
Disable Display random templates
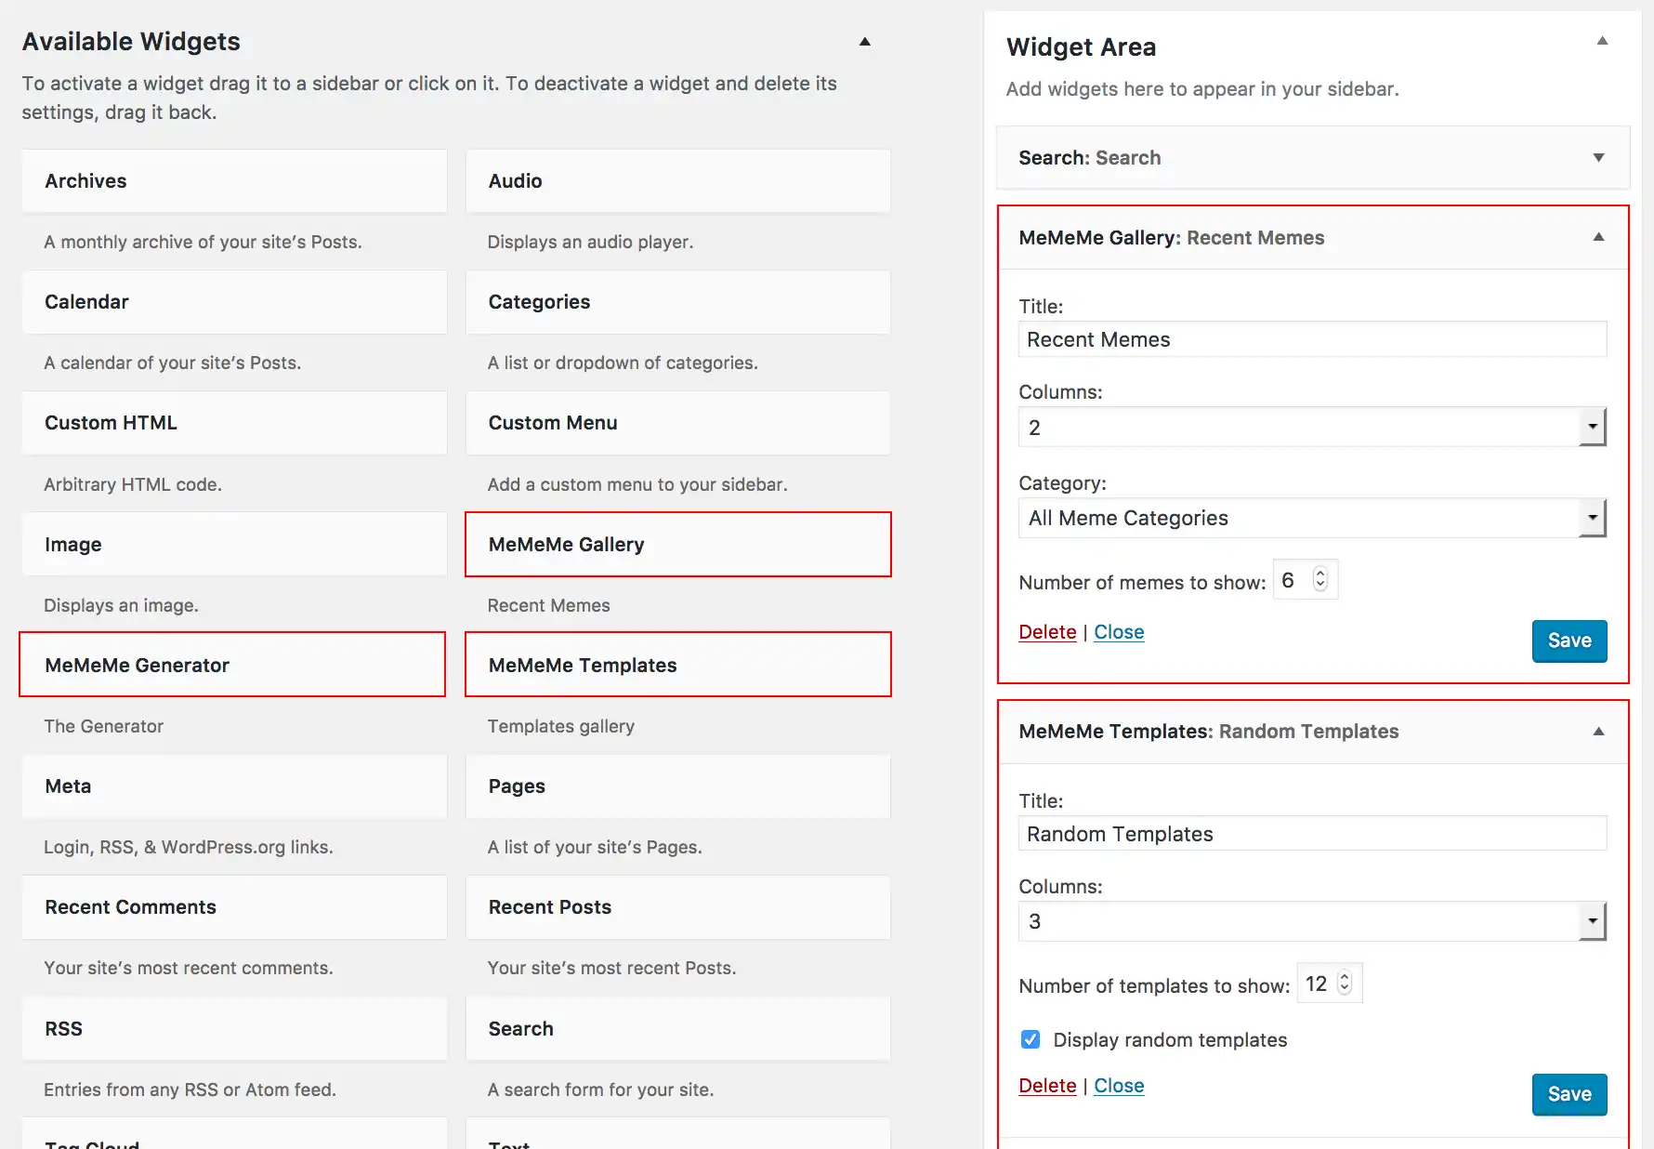(1030, 1039)
